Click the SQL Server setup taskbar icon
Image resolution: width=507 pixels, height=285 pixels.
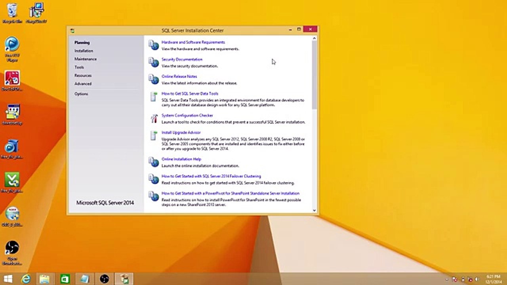tap(124, 279)
